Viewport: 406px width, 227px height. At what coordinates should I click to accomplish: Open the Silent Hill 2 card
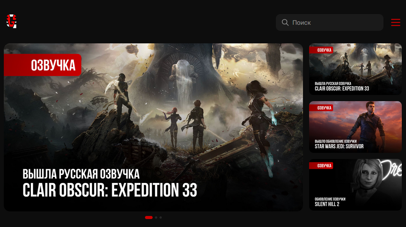coord(355,185)
